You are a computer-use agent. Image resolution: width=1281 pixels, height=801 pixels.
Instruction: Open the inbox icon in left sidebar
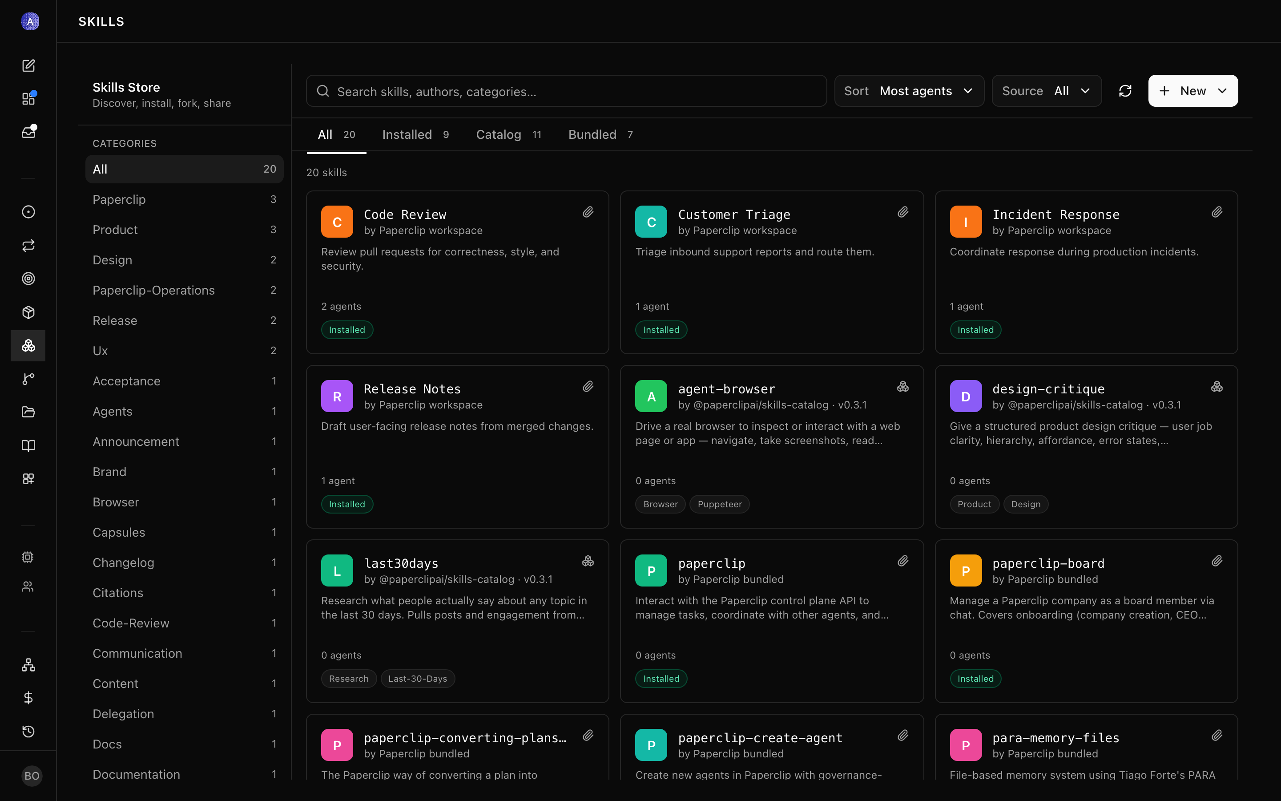point(28,133)
